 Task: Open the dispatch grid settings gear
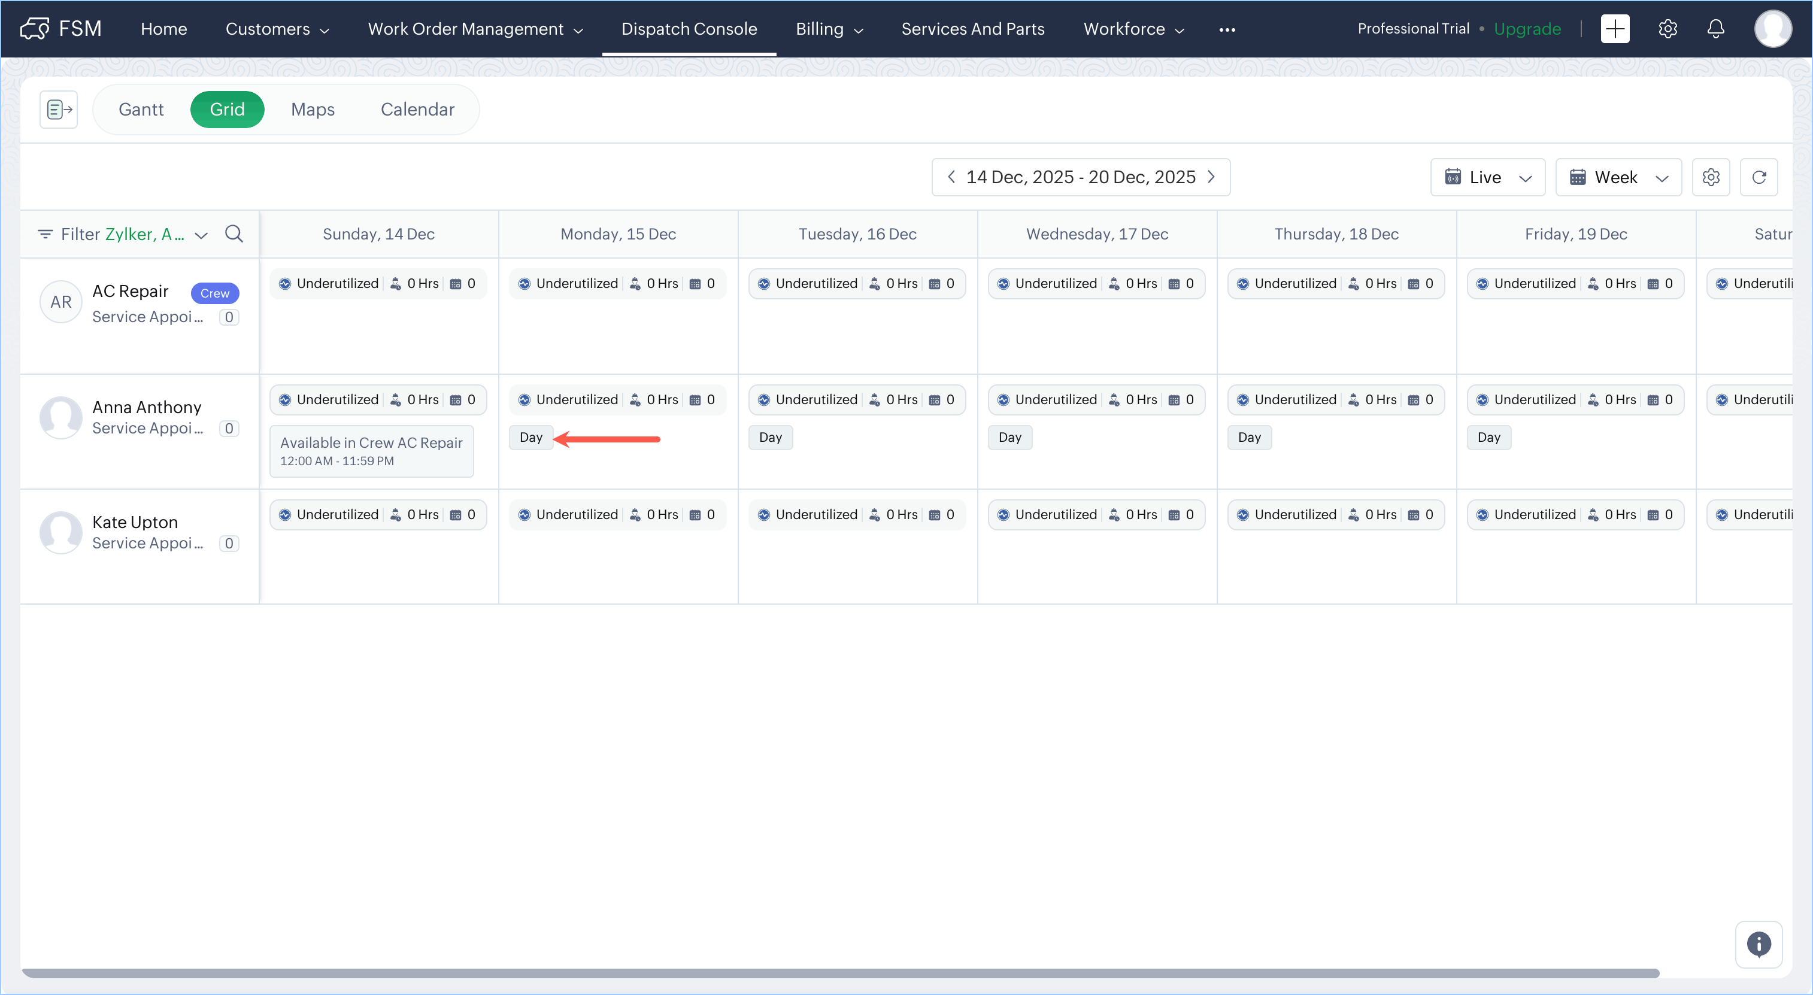(1710, 177)
